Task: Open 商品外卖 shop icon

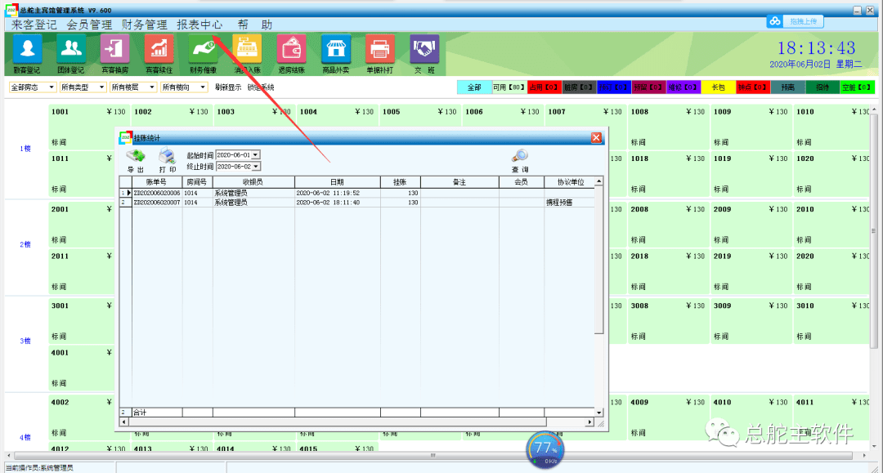Action: pyautogui.click(x=336, y=54)
